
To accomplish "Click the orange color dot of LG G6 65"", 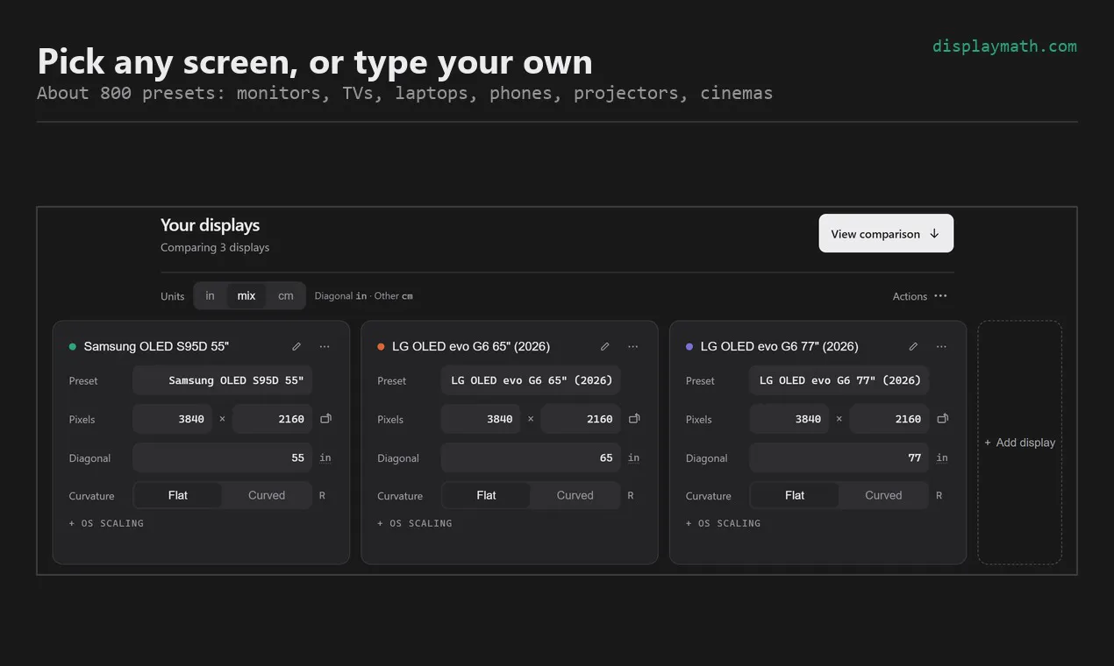I will click(x=381, y=346).
